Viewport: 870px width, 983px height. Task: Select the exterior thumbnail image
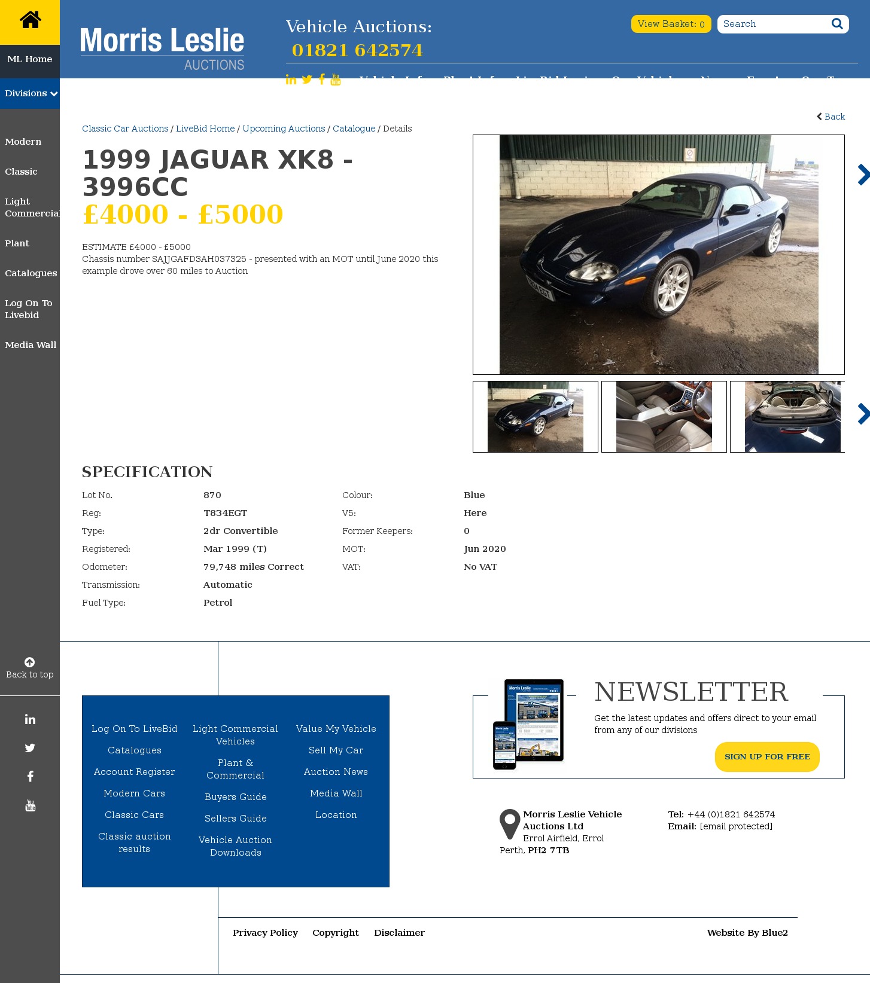click(x=536, y=417)
